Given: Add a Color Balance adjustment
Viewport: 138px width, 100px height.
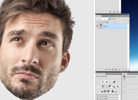Looking at the screenshot, I should [107, 86].
